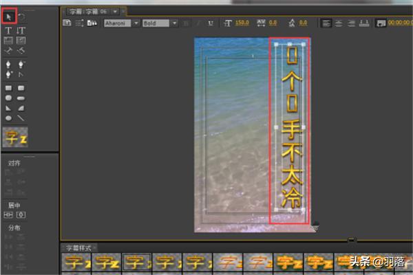Center the title object vertically

point(21,214)
